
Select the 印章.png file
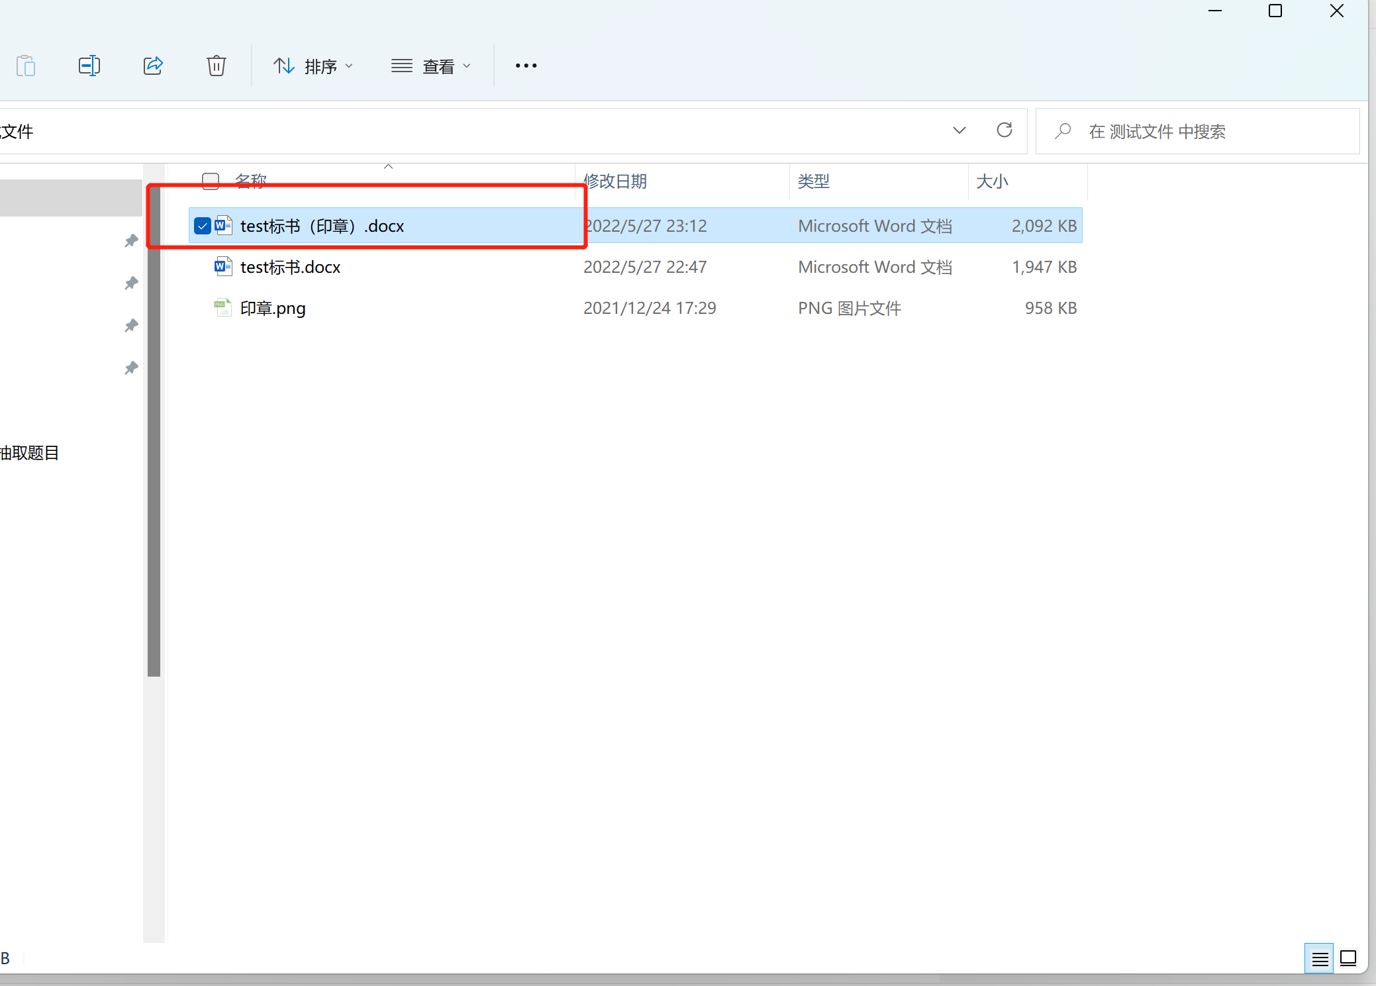[x=273, y=308]
